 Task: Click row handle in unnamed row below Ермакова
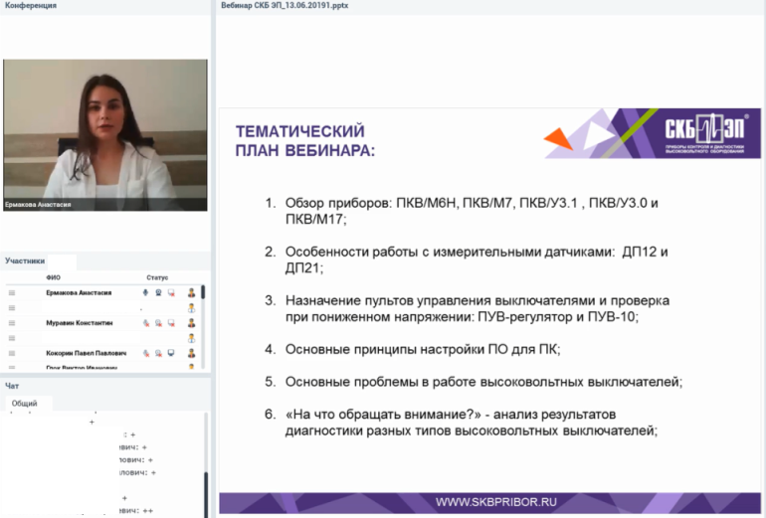pos(12,308)
